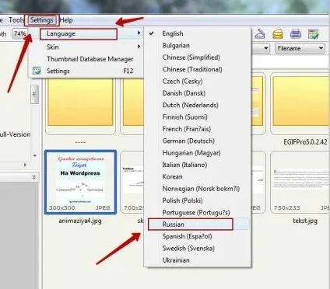The height and width of the screenshot is (289, 330).
Task: Open the Filename sort dropdown
Action: (x=300, y=48)
